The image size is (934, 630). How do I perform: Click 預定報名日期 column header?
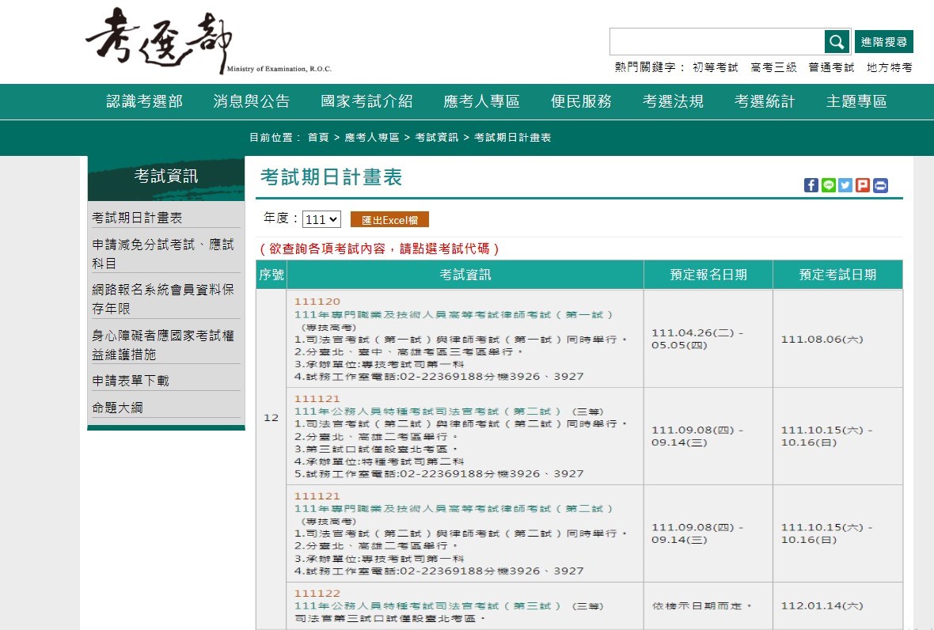[708, 275]
